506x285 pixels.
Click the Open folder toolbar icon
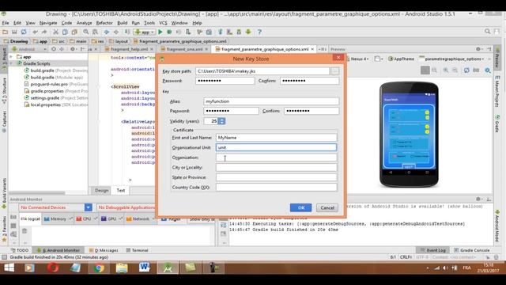coord(5,32)
